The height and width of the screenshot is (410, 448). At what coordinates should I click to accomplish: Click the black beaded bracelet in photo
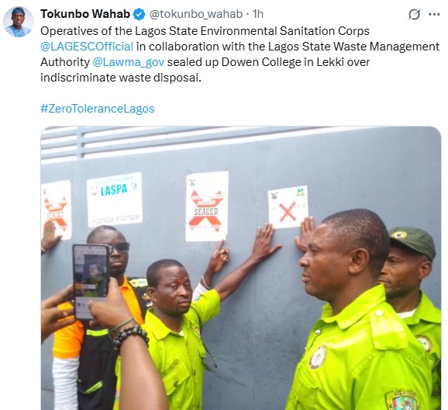point(131,338)
